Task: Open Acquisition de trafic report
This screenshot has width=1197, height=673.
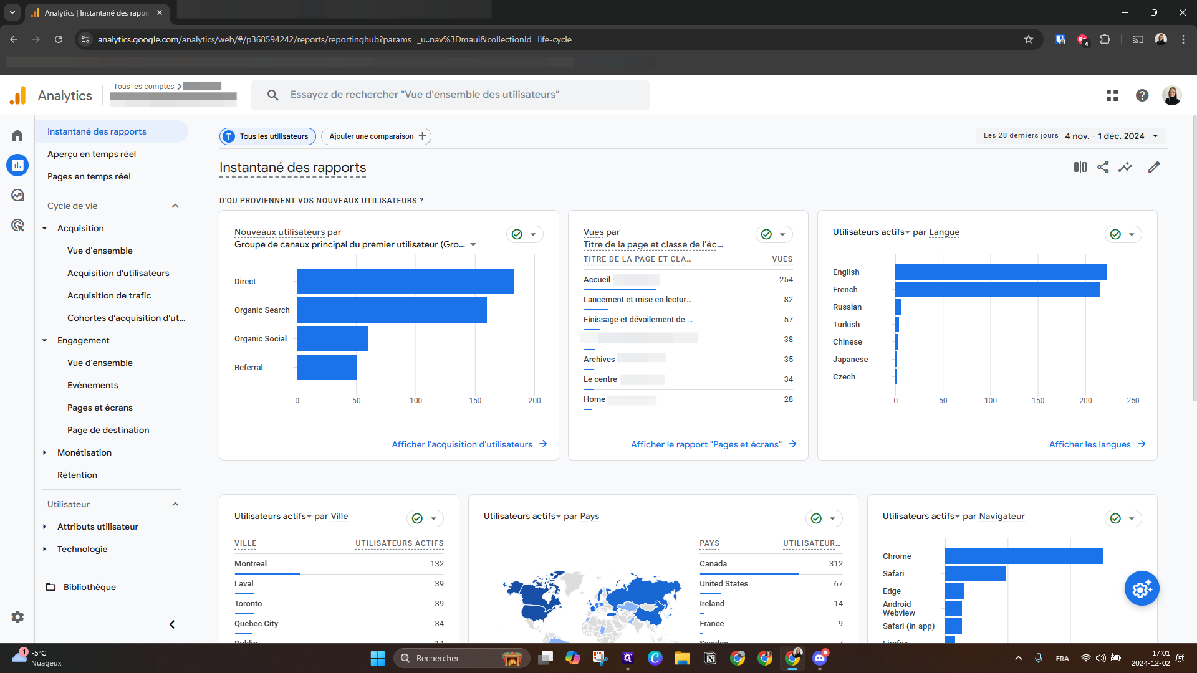Action: [109, 295]
